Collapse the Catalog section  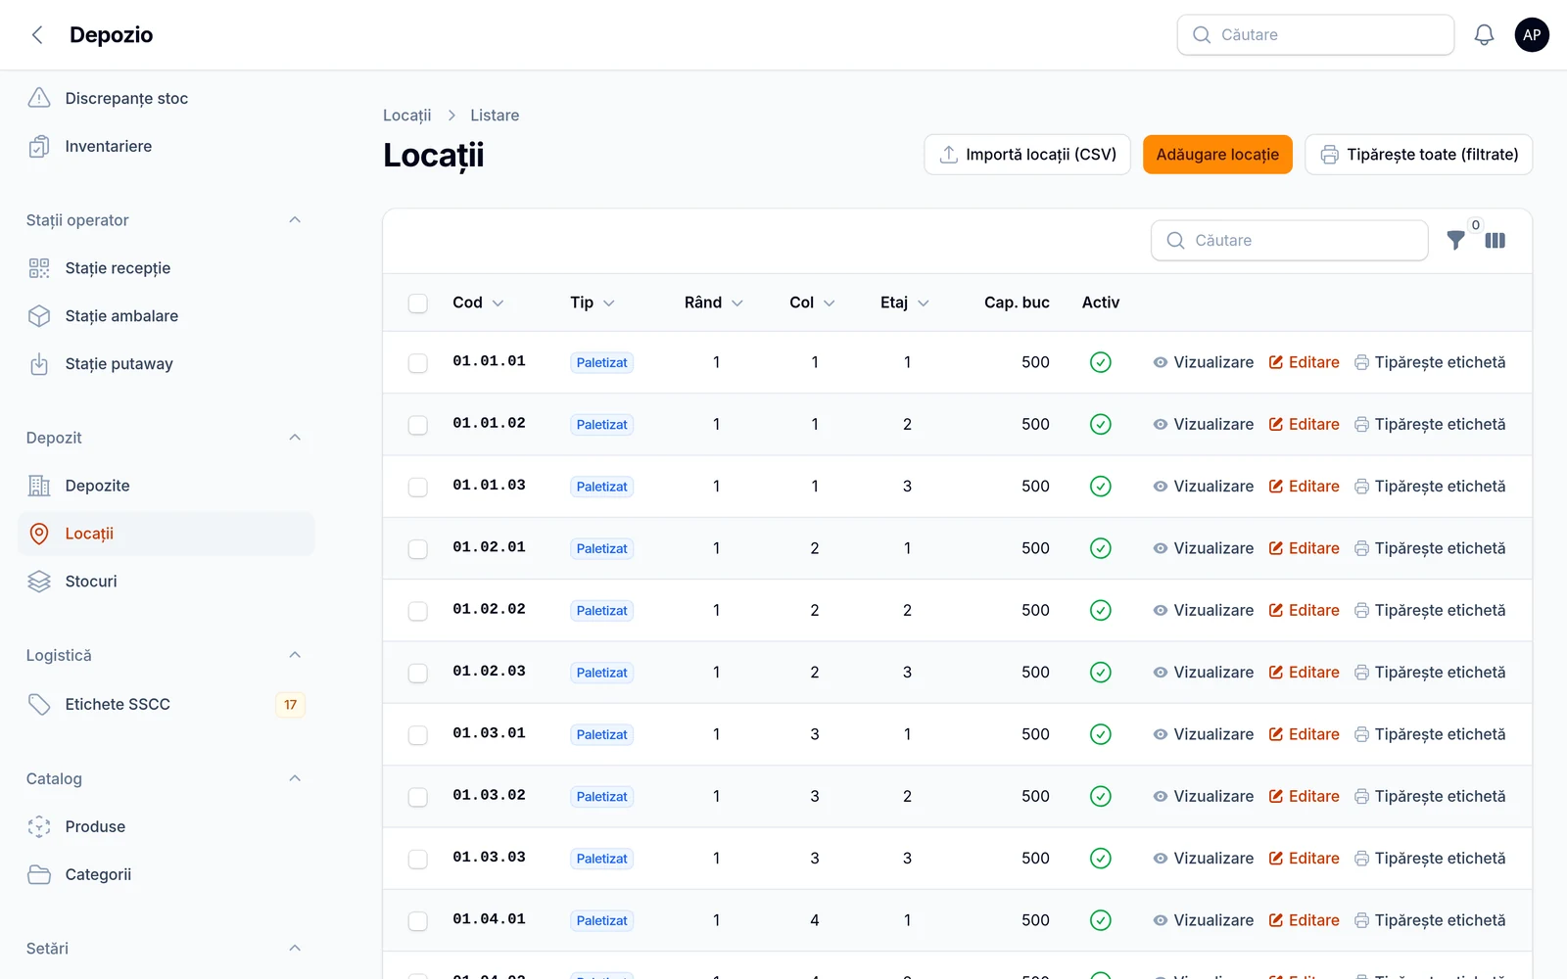tap(295, 778)
